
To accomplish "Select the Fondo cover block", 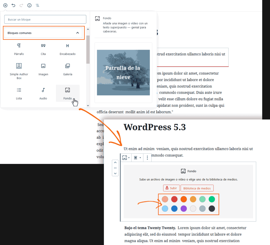I will pyautogui.click(x=67, y=93).
